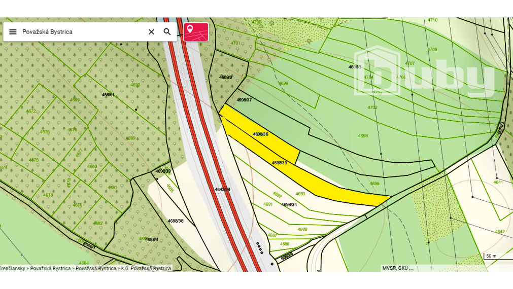
Task: Select green parcel number 4696
Action: (374, 184)
